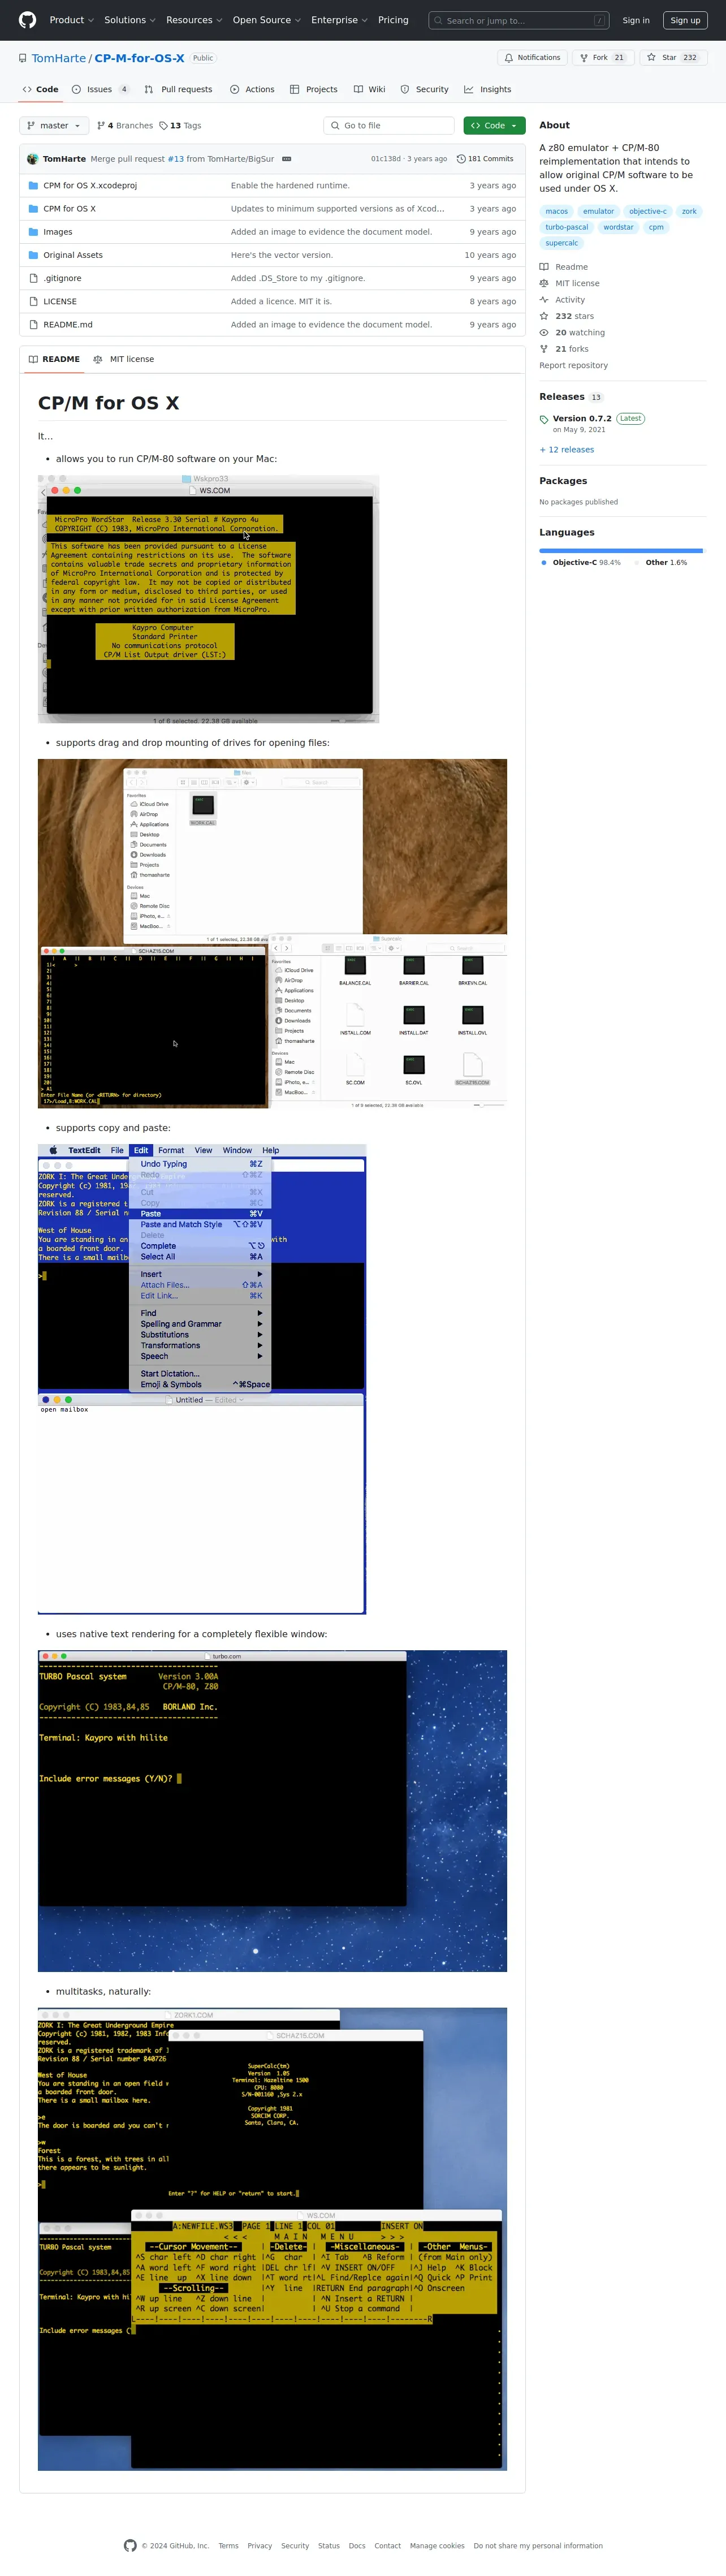Screen dimensions: 726x2576
Task: View the 13 Tags link
Action: (180, 126)
